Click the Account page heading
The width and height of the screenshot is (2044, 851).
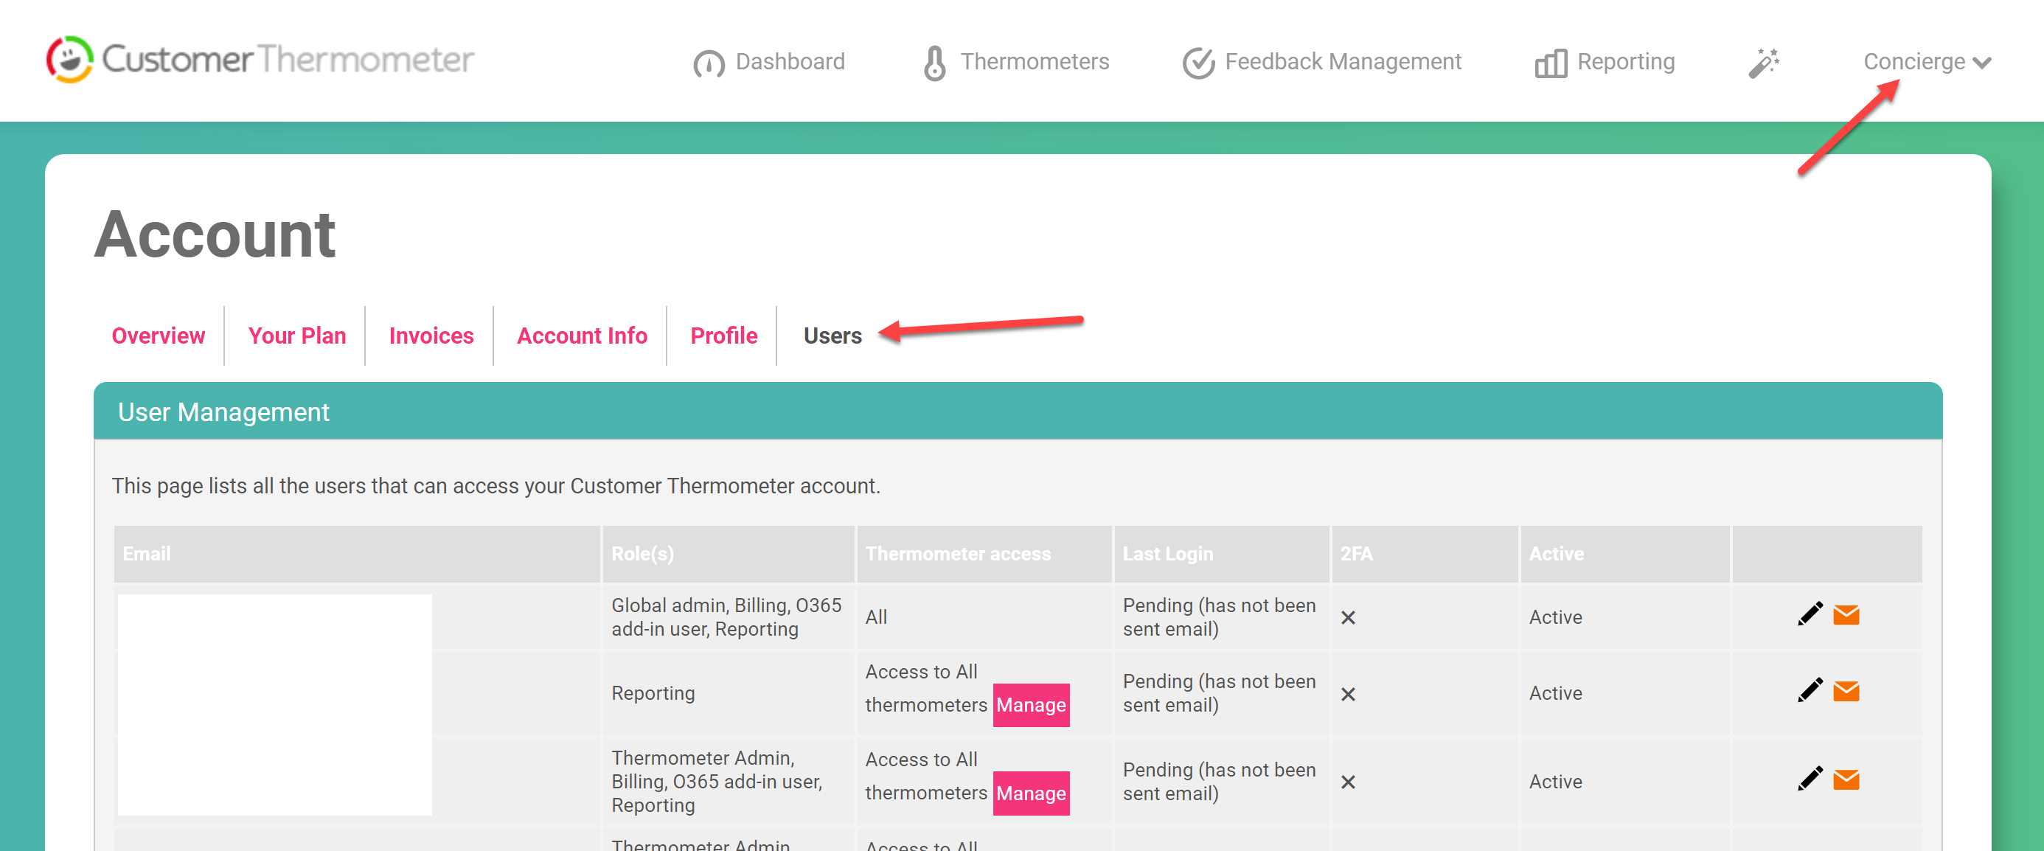tap(215, 235)
